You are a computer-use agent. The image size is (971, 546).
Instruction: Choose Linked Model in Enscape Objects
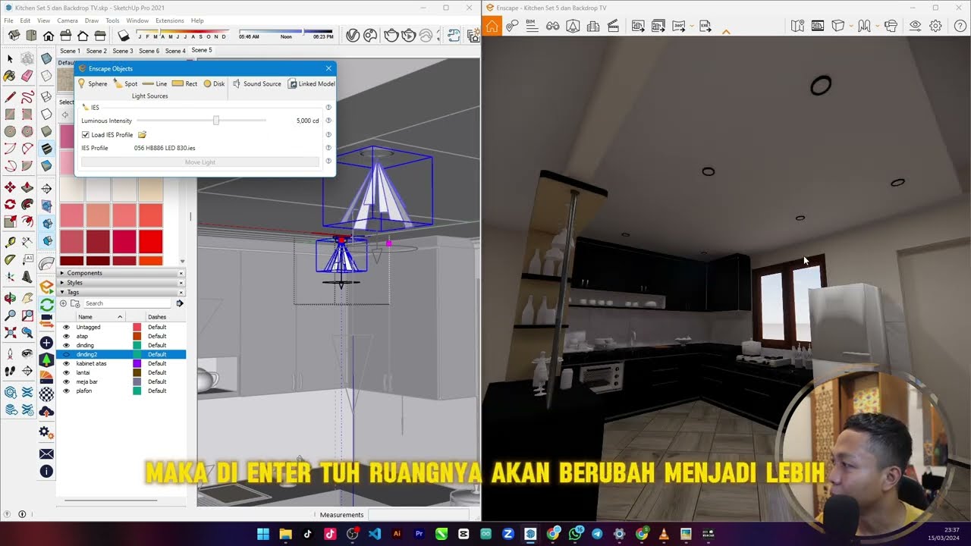[x=311, y=83]
